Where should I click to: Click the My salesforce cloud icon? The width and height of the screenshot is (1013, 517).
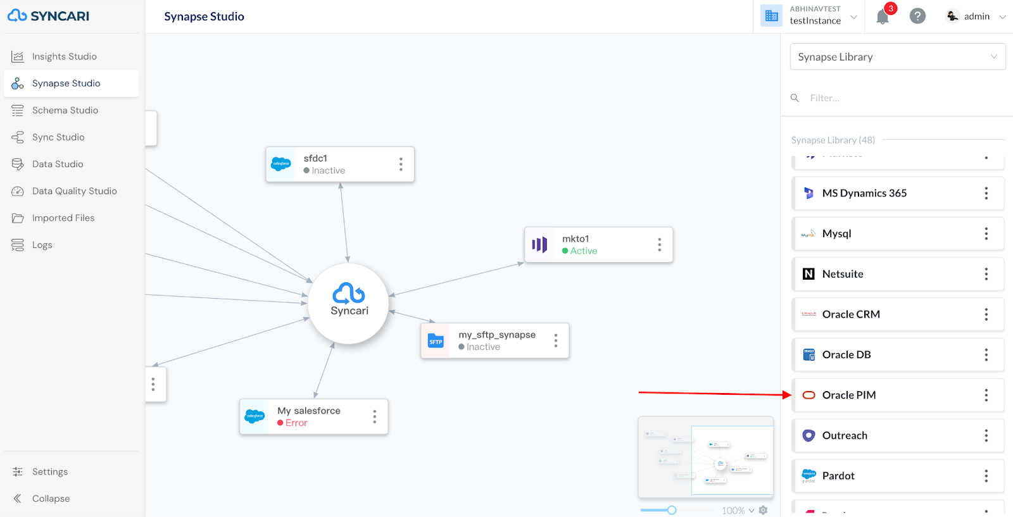[255, 416]
